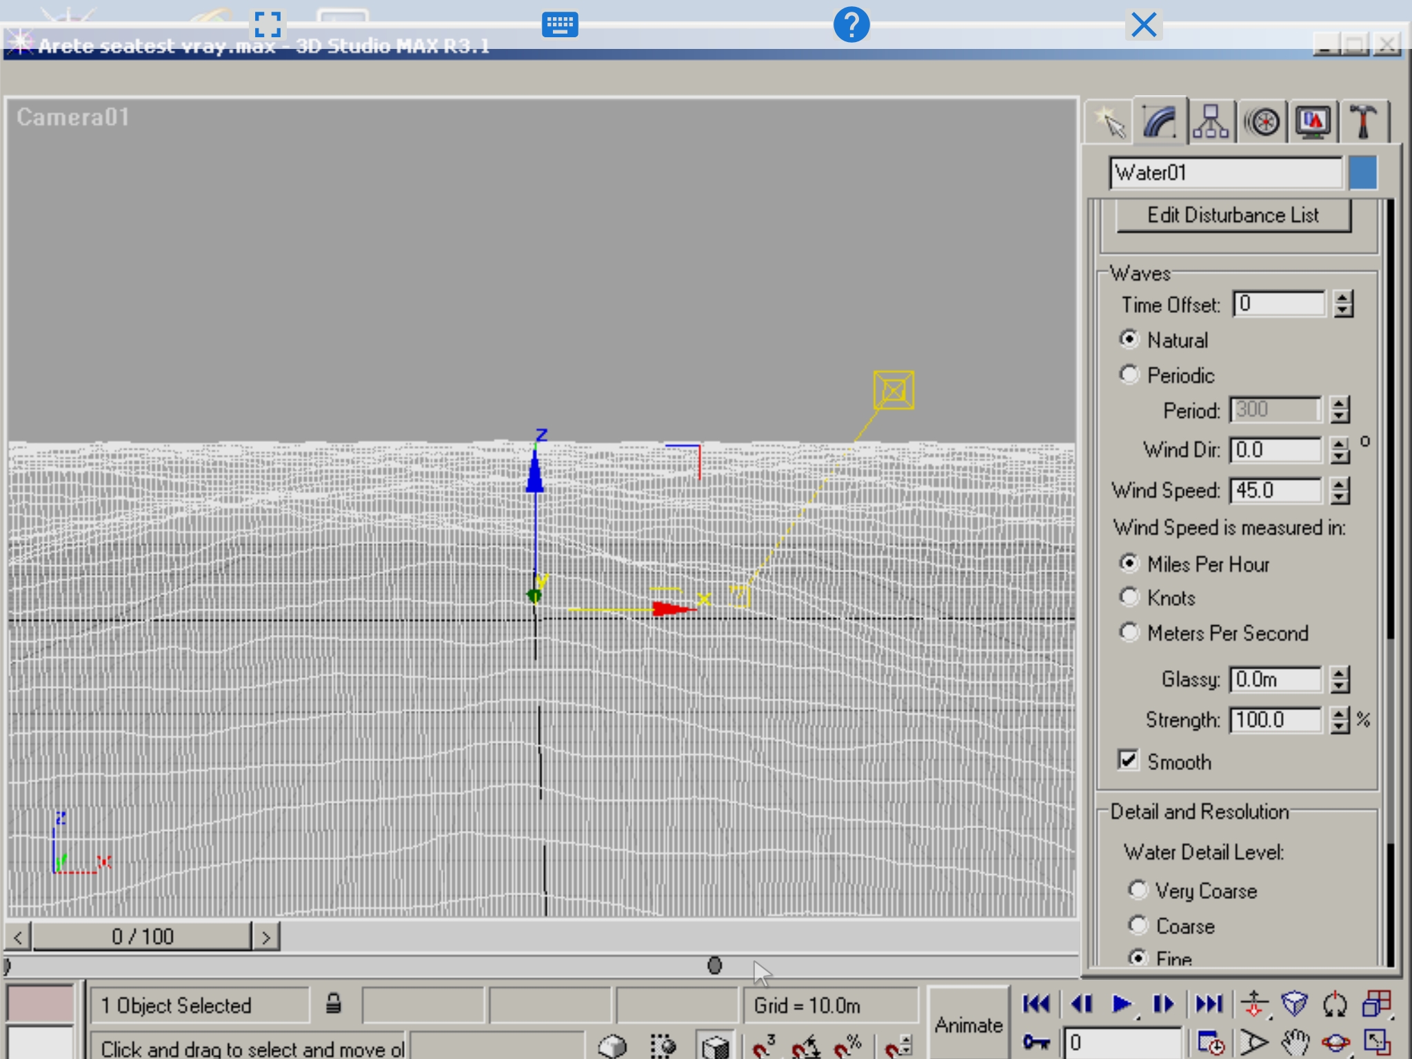This screenshot has width=1412, height=1059.
Task: Toggle the key mode key icon
Action: click(x=1036, y=1042)
